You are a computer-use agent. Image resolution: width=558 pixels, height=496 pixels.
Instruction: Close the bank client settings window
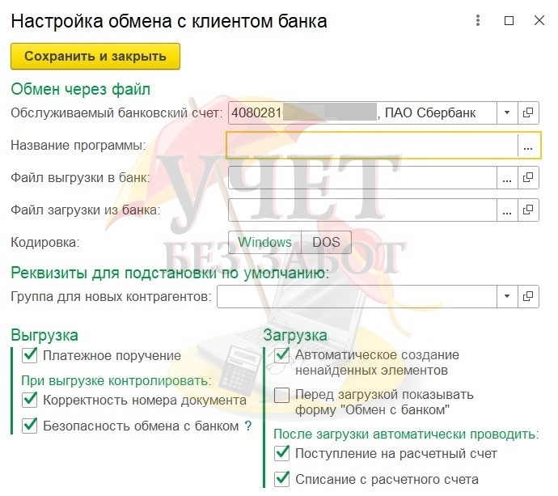pos(539,20)
